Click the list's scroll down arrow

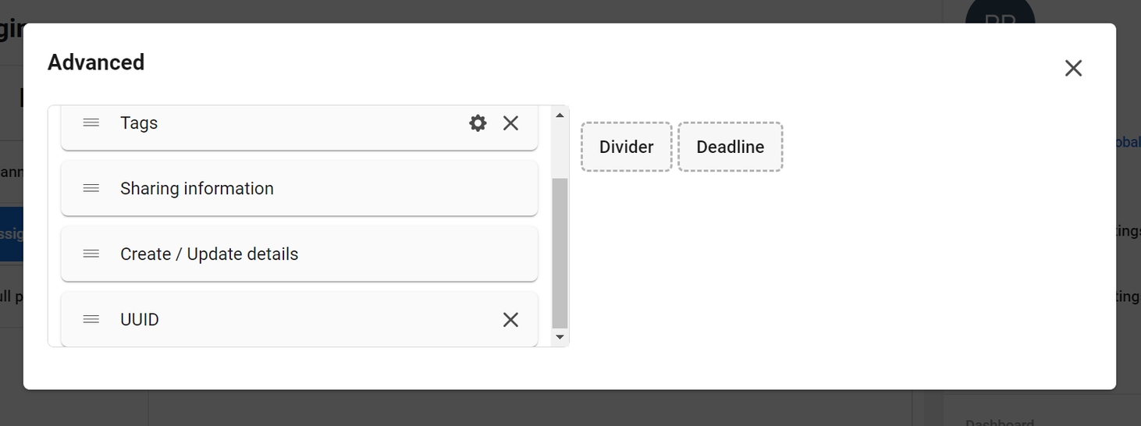pyautogui.click(x=560, y=337)
